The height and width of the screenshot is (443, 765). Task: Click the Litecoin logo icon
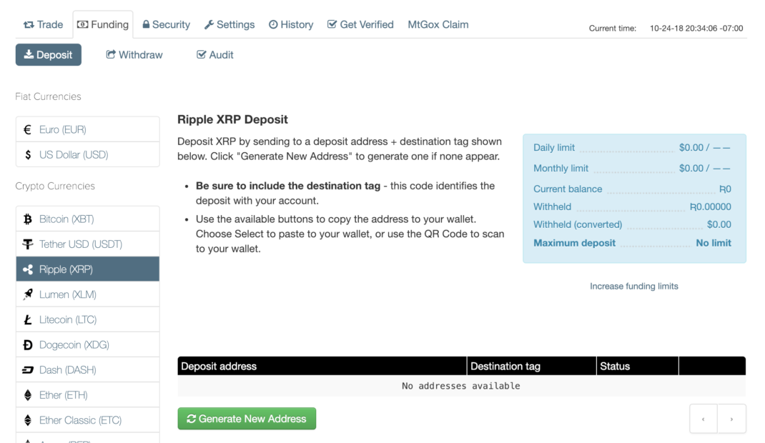(28, 319)
